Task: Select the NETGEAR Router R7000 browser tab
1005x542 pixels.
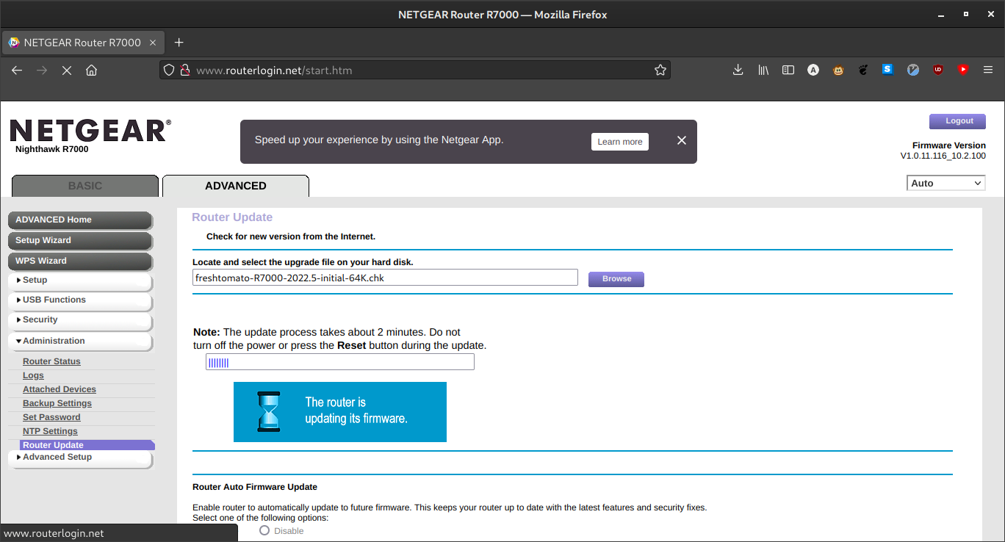Action: tap(82, 43)
